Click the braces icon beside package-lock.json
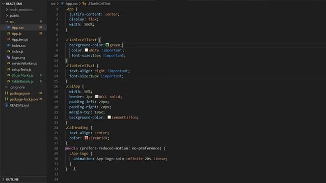The image size is (326, 183). [x=6, y=99]
